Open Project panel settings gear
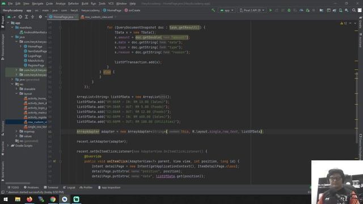 pos(40,17)
